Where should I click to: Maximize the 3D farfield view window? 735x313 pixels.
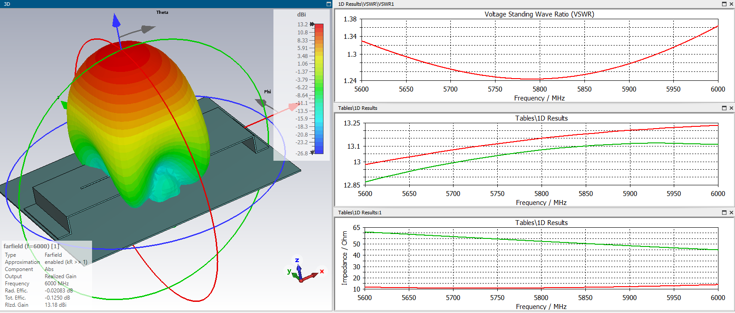click(329, 4)
